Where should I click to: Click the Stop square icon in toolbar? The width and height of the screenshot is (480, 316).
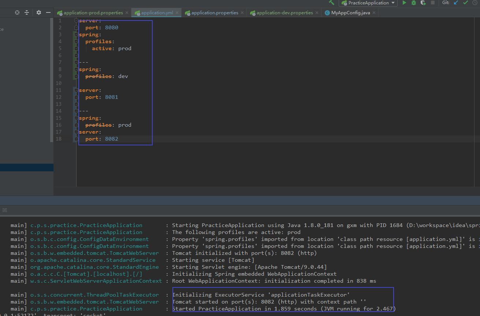click(x=433, y=3)
